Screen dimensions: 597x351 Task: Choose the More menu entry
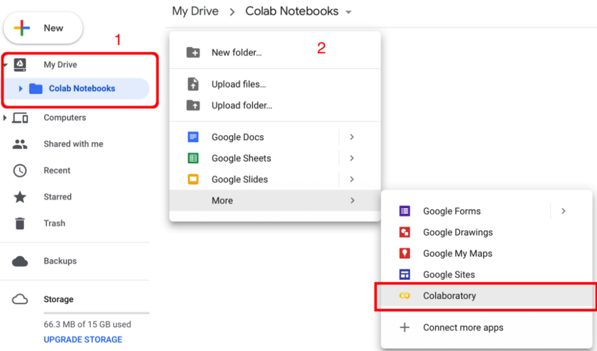(x=275, y=201)
